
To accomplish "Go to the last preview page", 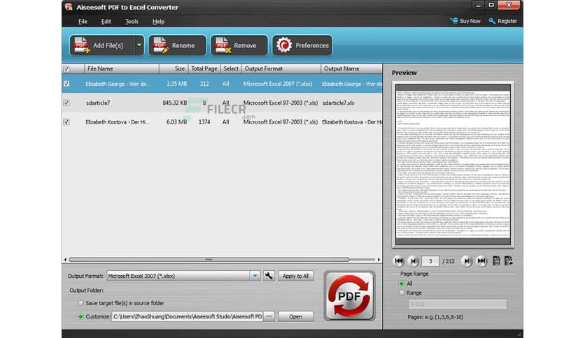I will (x=481, y=261).
